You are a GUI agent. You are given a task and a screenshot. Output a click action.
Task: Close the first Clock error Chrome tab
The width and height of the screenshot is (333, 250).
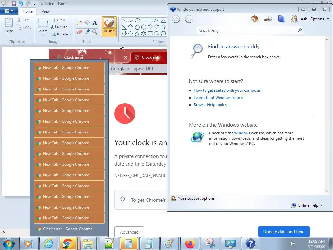[126, 57]
